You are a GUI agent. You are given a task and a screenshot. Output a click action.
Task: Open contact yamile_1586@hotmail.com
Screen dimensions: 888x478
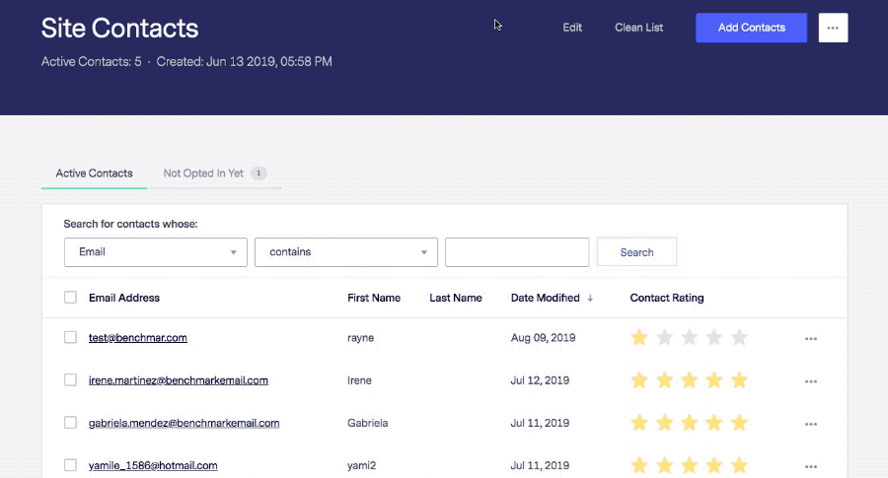153,465
